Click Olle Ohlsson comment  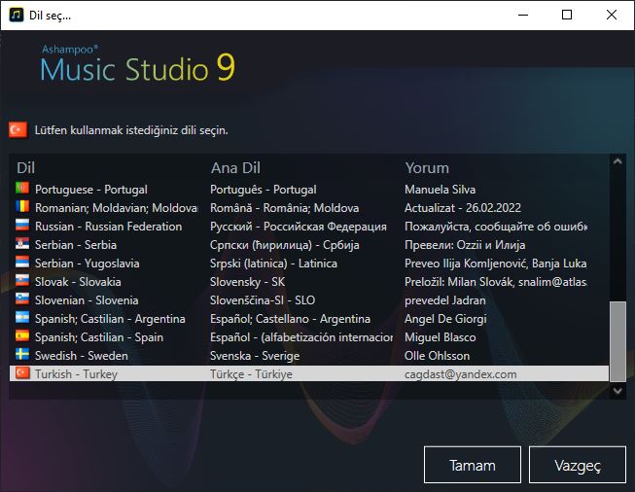coord(437,356)
